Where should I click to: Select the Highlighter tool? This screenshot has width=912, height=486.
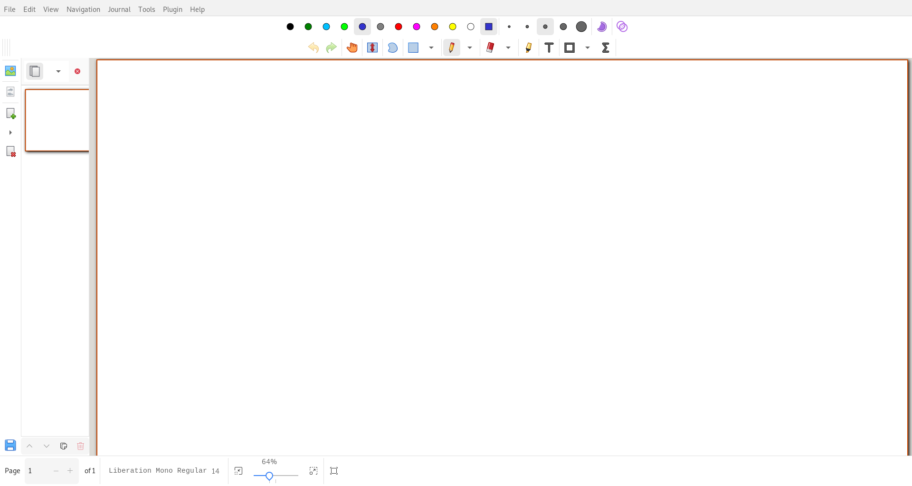pos(528,48)
